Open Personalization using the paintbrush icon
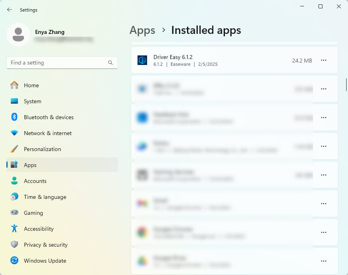 (x=14, y=149)
